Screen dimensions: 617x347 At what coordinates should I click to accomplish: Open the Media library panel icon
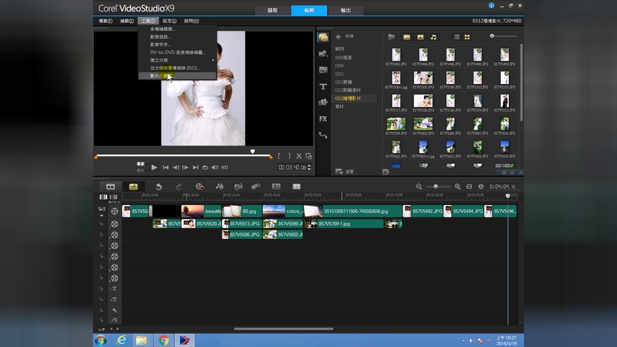click(323, 37)
